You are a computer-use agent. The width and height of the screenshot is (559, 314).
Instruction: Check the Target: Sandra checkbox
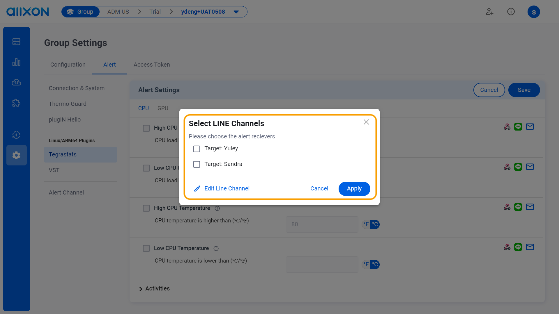pos(197,164)
